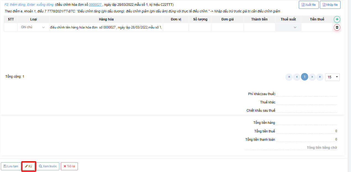The width and height of the screenshot is (351, 172).
Task: Delete the row using trash icon
Action: (337, 27)
